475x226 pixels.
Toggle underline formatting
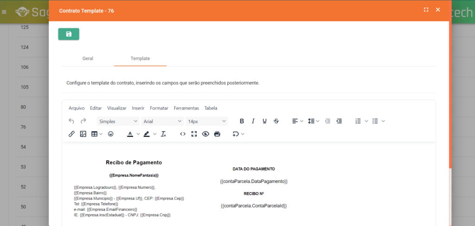pos(264,121)
